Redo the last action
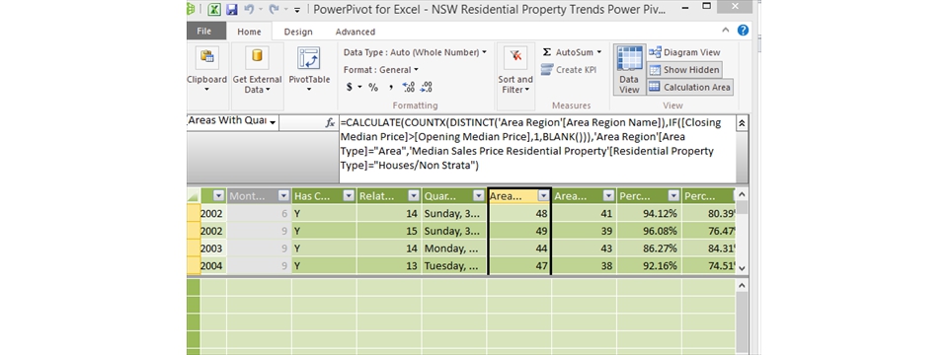Image resolution: width=948 pixels, height=355 pixels. coord(274,9)
